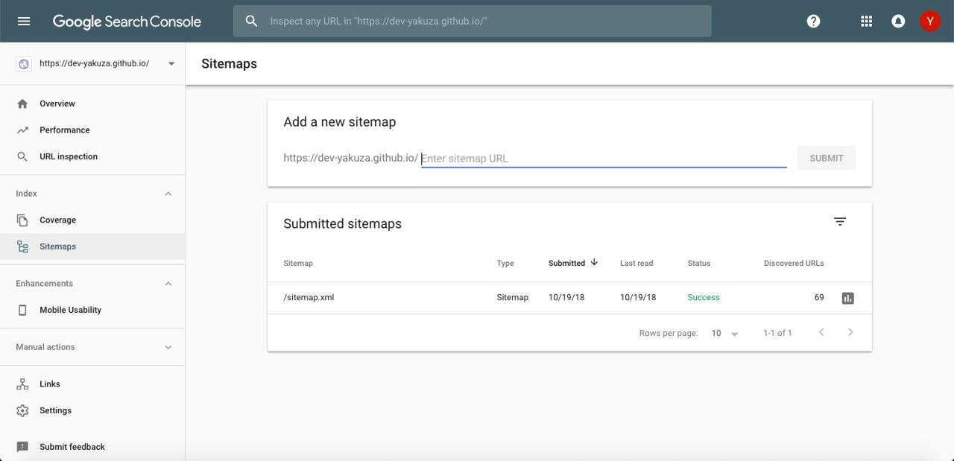Open the submitted sitemaps filter icon
This screenshot has width=954, height=461.
pyautogui.click(x=840, y=222)
